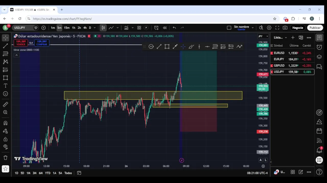Screen dimensions: 327x183
Task: Switch to the 5m timeframe
Action: (x=59, y=28)
